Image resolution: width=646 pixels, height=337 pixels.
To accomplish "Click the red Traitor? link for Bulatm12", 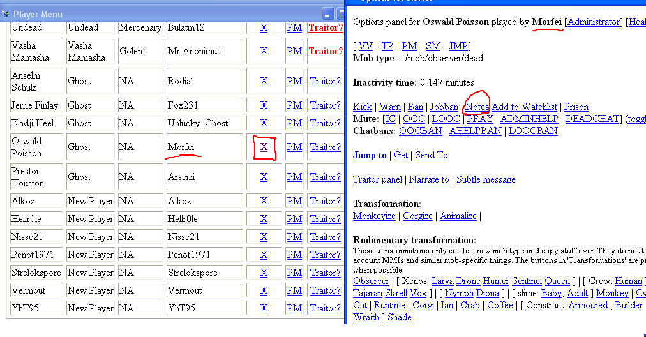I will tap(326, 27).
